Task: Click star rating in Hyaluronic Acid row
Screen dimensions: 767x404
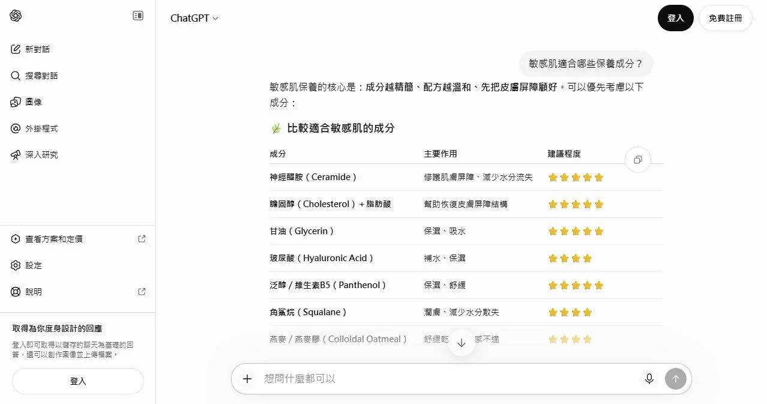Action: [x=570, y=258]
